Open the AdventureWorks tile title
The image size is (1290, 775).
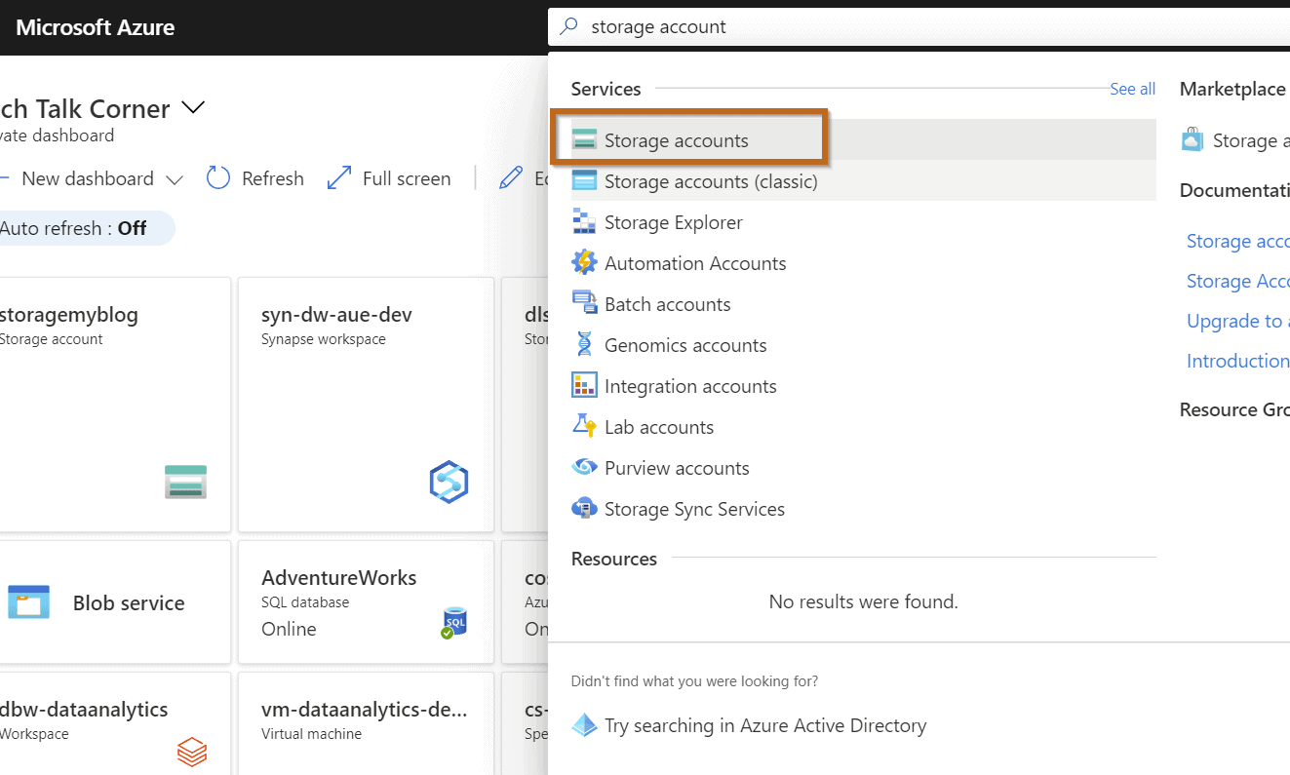[338, 577]
